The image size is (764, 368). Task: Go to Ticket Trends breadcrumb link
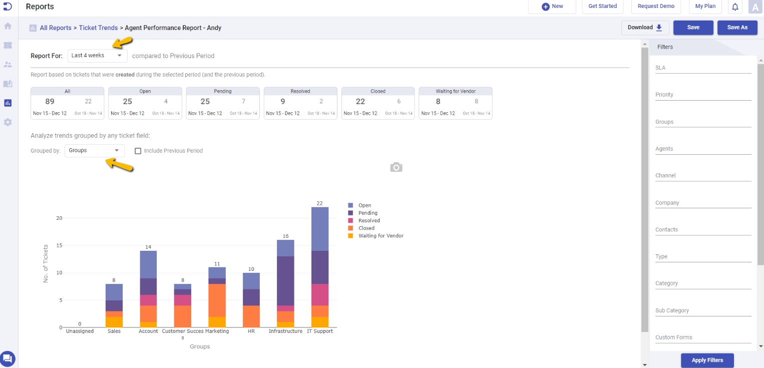pos(99,28)
